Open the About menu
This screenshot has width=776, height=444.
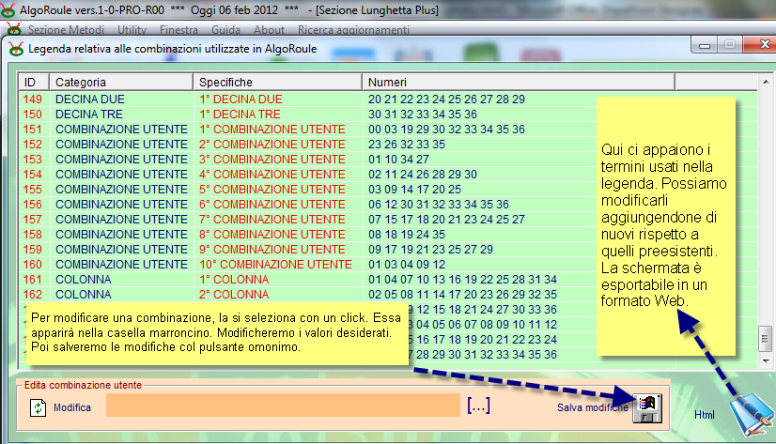click(269, 30)
